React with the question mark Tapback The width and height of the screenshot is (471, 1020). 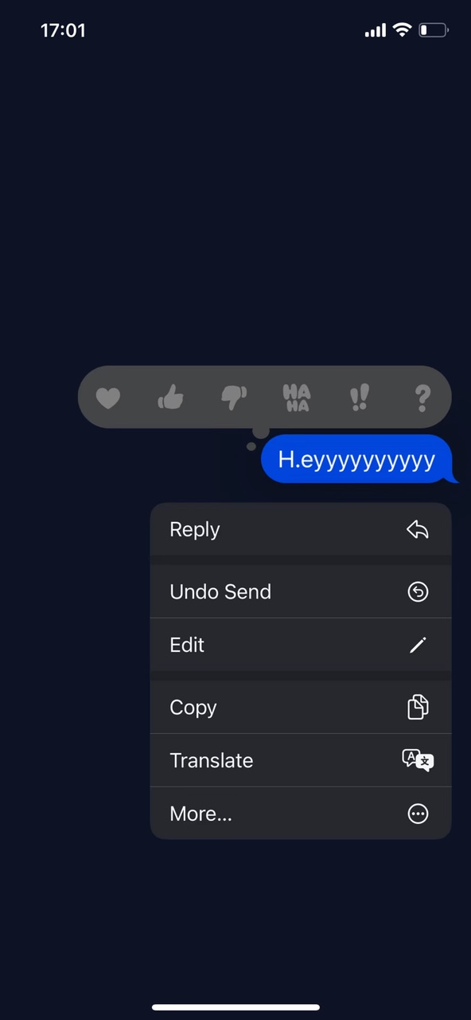click(x=423, y=397)
